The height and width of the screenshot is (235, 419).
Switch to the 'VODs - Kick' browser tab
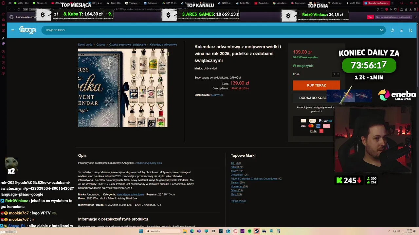(21, 3)
